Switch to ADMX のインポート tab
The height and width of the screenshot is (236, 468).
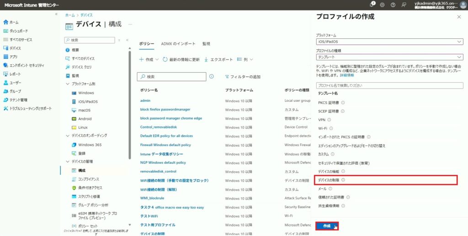178,44
